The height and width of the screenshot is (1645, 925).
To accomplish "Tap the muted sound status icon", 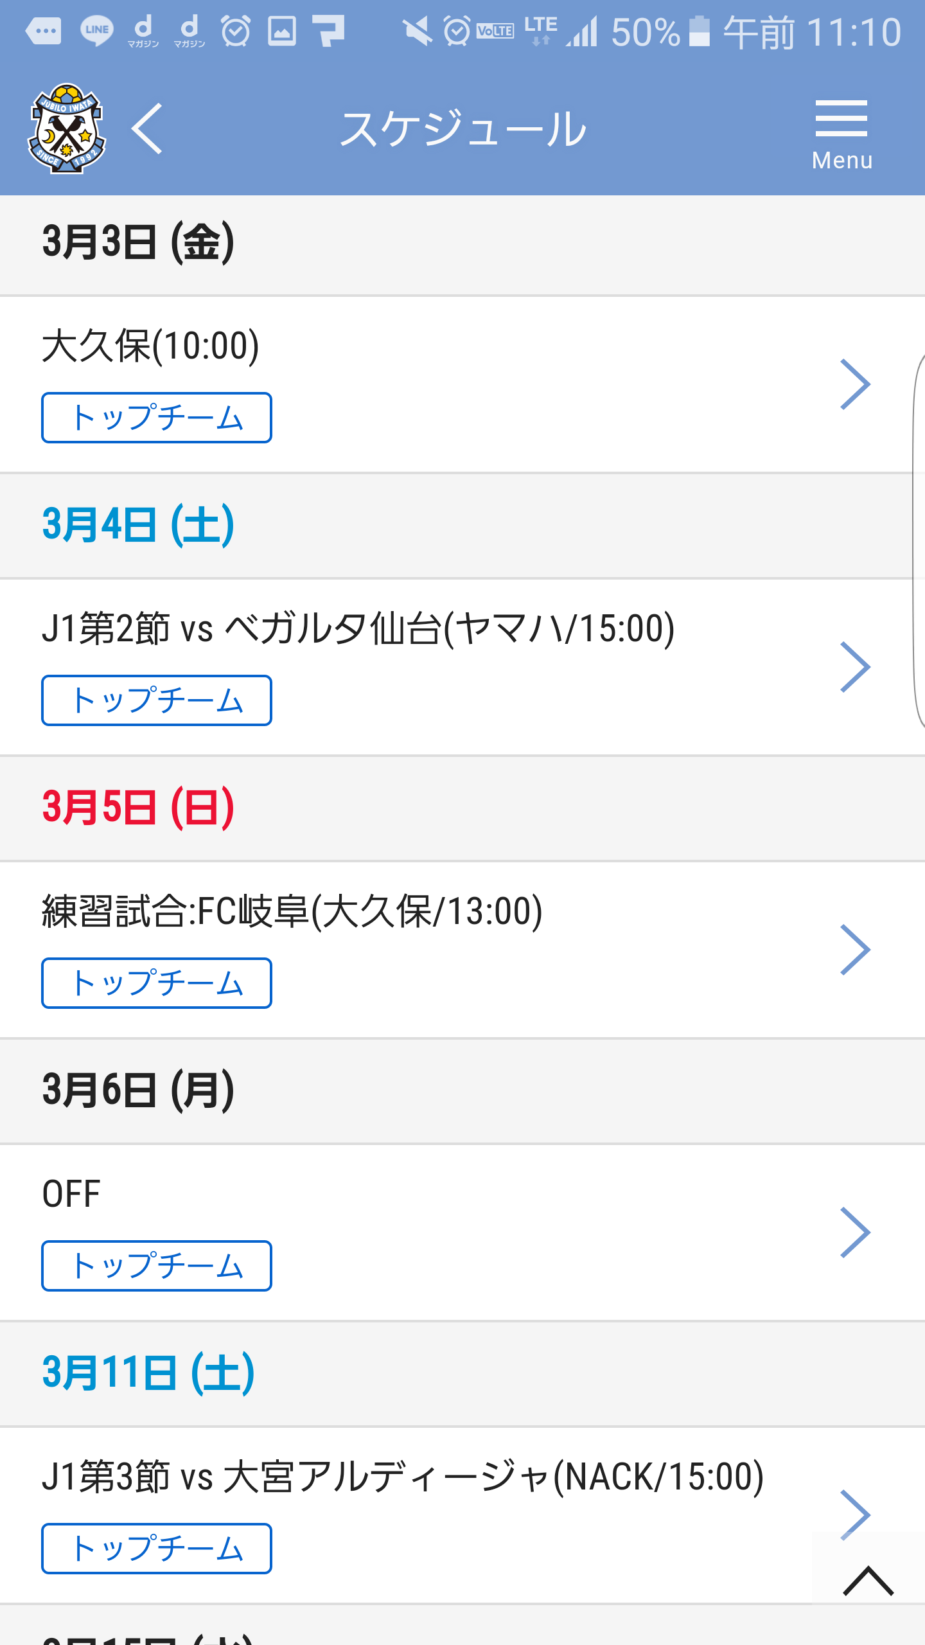I will pyautogui.click(x=418, y=31).
